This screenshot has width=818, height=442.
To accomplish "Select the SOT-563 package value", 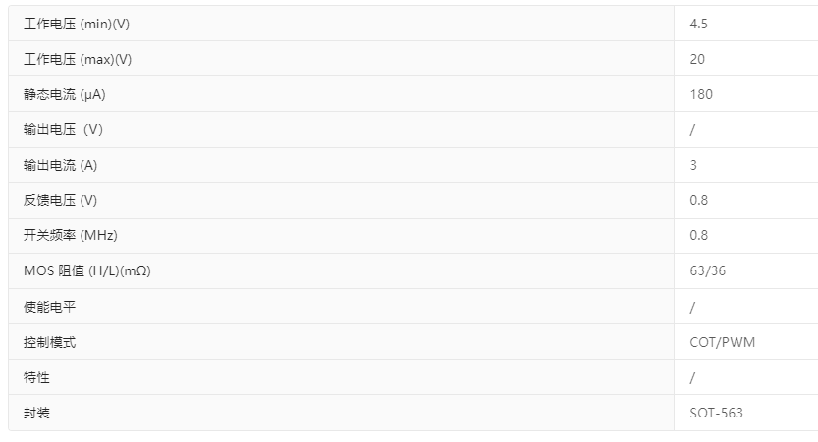I will [716, 413].
